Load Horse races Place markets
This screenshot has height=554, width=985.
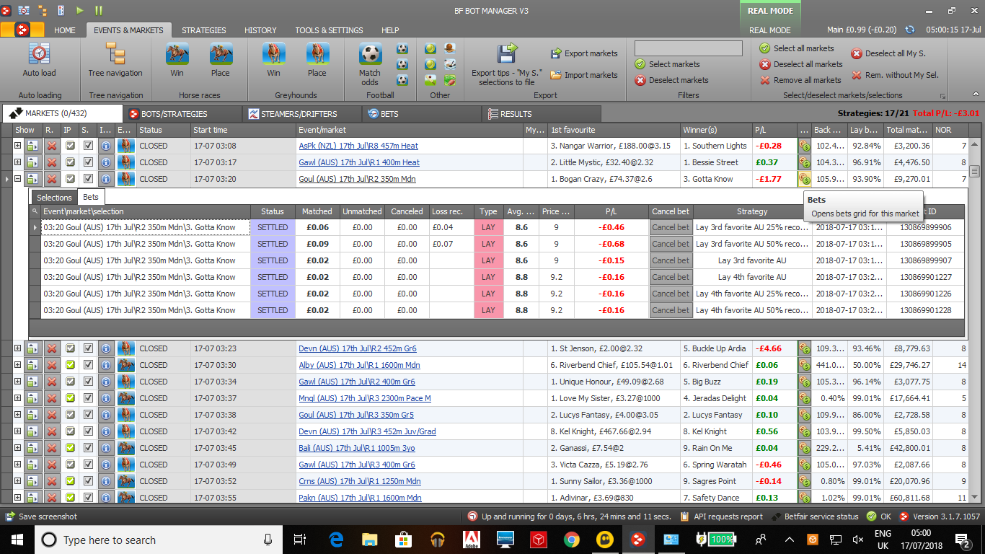click(x=221, y=60)
